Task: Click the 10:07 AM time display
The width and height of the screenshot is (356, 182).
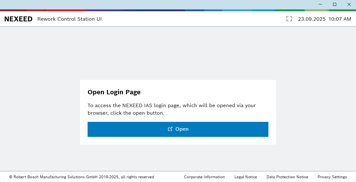Action: pyautogui.click(x=340, y=19)
